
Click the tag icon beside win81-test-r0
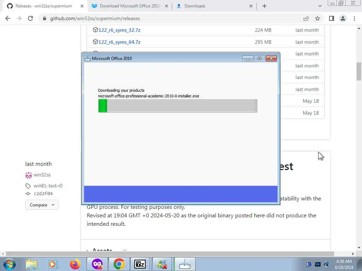28,186
